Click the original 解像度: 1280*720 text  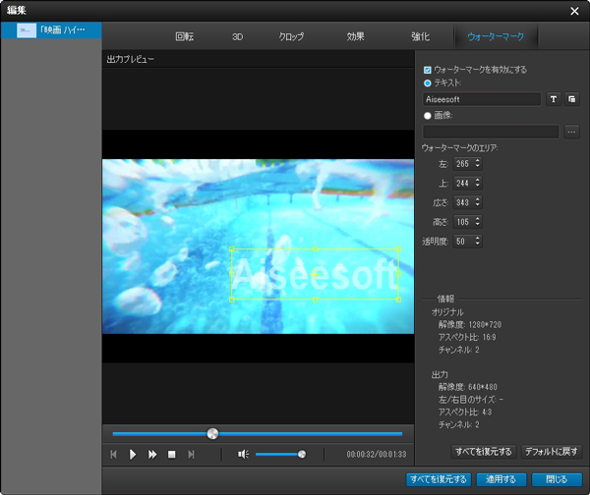tap(470, 325)
